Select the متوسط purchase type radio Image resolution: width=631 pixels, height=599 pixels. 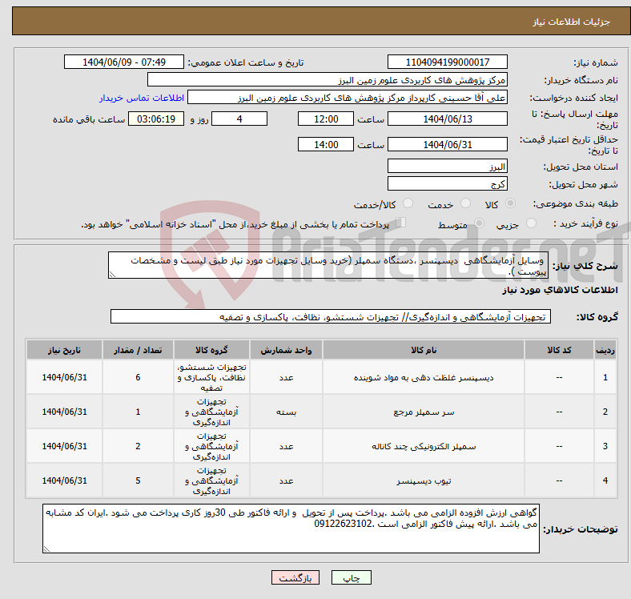[479, 223]
